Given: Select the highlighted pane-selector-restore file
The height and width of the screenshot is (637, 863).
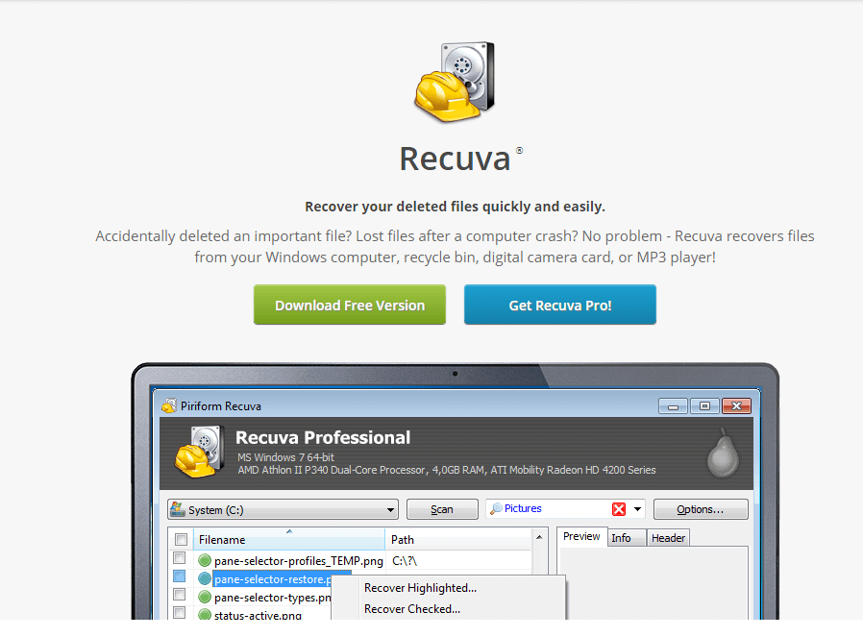Looking at the screenshot, I should (273, 579).
